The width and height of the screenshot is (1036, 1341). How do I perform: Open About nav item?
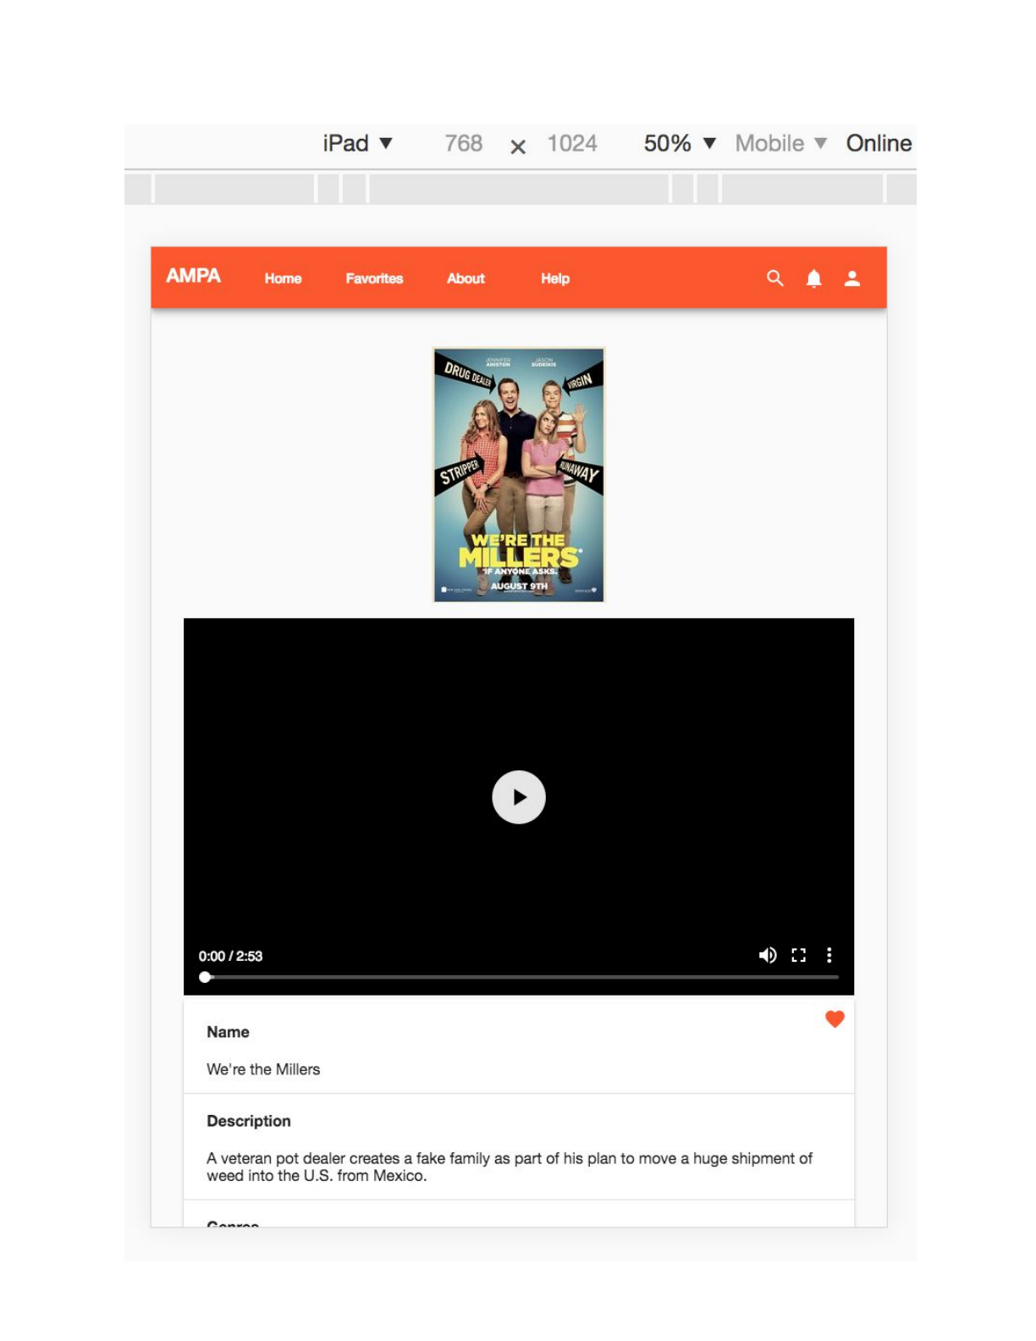466,278
